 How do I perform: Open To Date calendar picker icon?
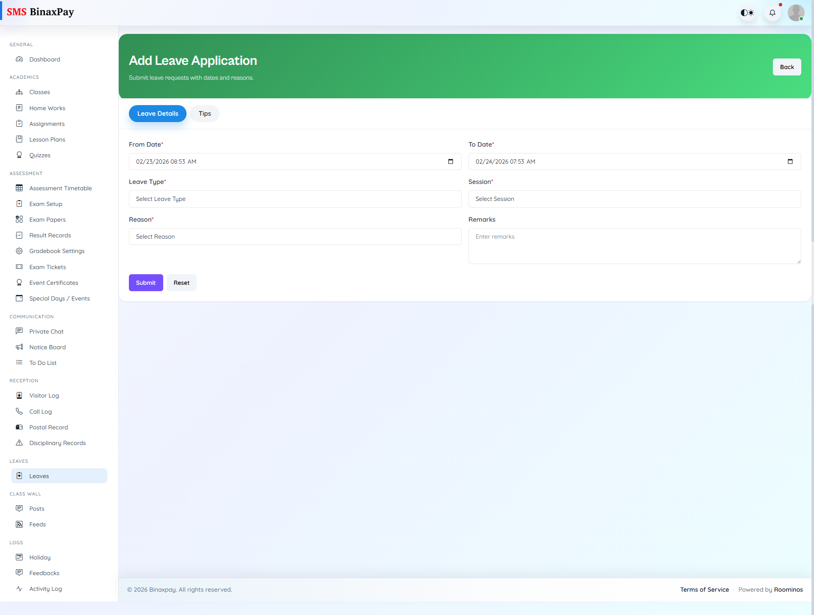click(x=790, y=161)
